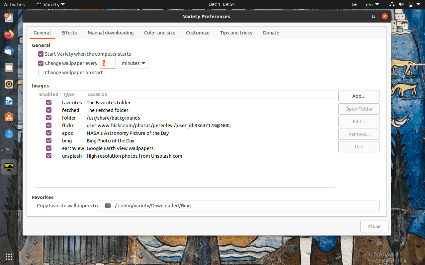Viewport: 425px width, 265px height.
Task: Click the 'earthview' type cell
Action: tap(73, 148)
